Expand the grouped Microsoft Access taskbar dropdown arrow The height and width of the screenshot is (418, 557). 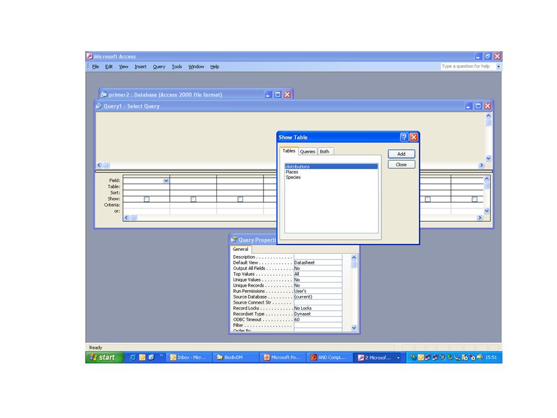pyautogui.click(x=398, y=358)
